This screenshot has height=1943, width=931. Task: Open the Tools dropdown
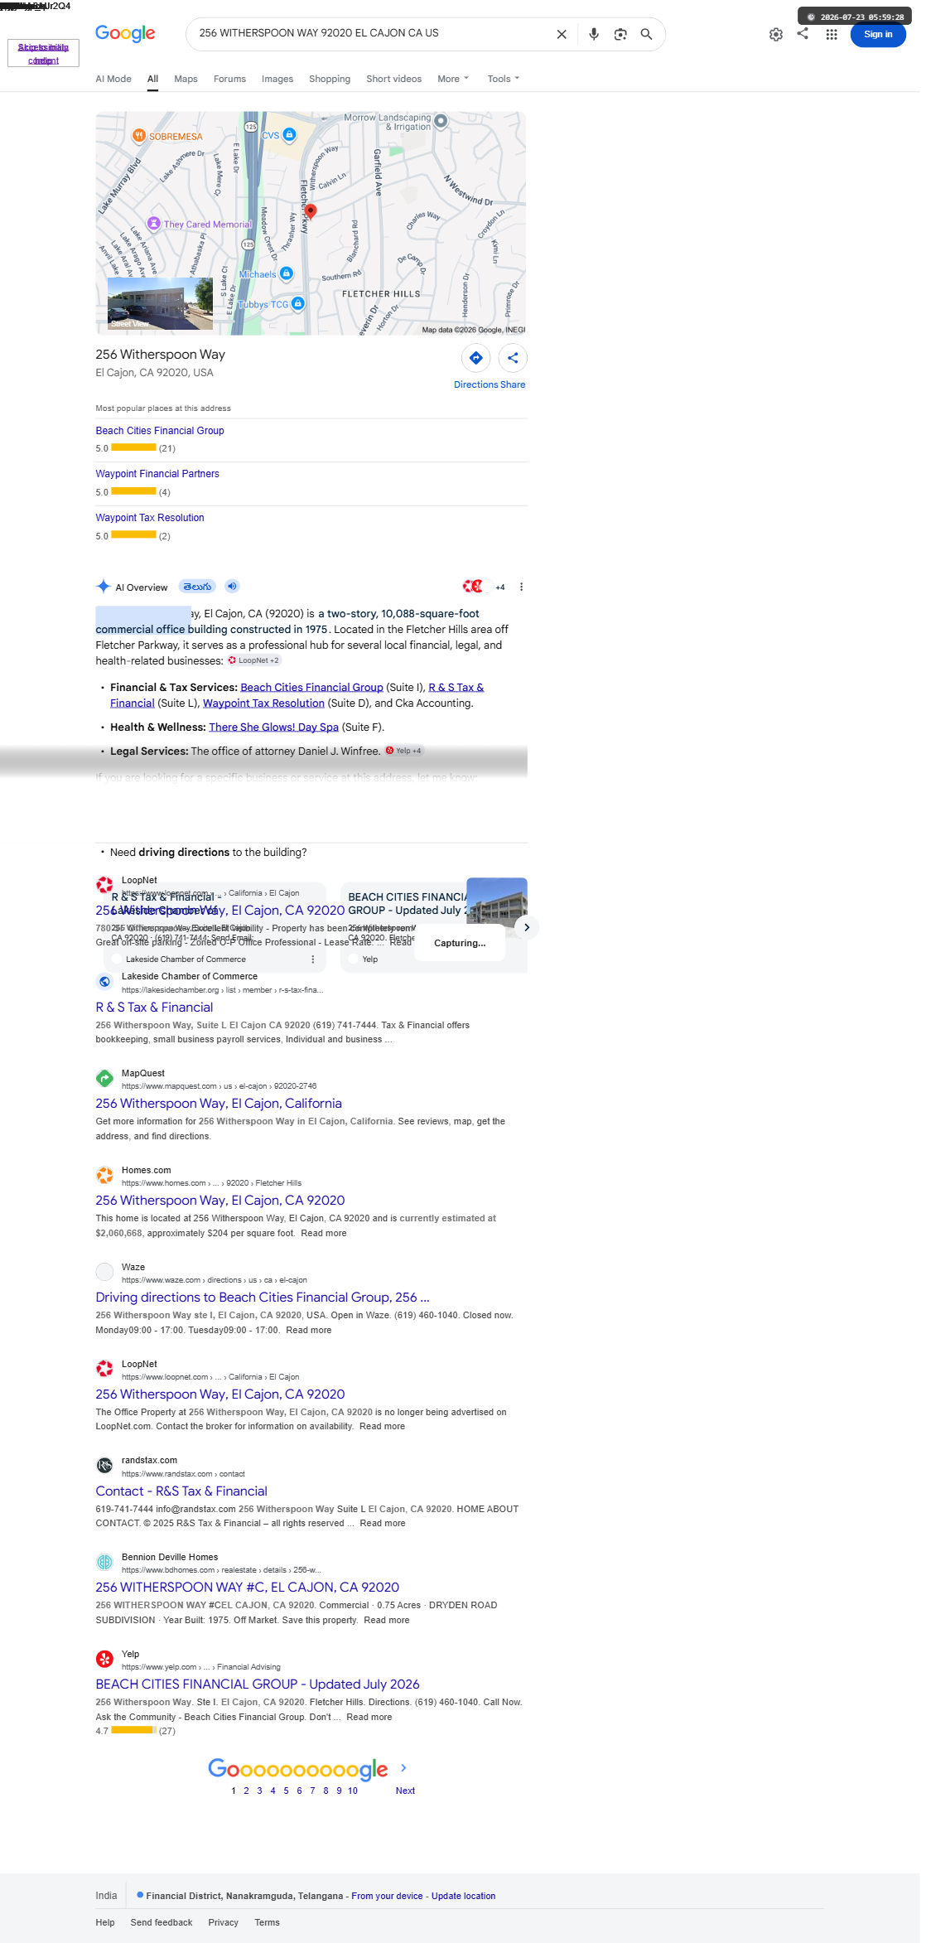click(x=504, y=79)
